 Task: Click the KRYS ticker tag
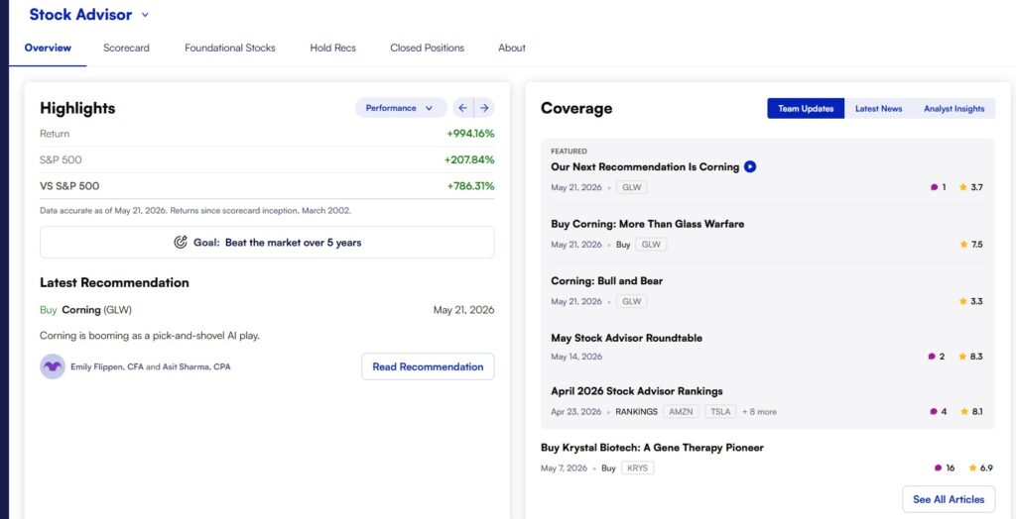click(x=638, y=467)
